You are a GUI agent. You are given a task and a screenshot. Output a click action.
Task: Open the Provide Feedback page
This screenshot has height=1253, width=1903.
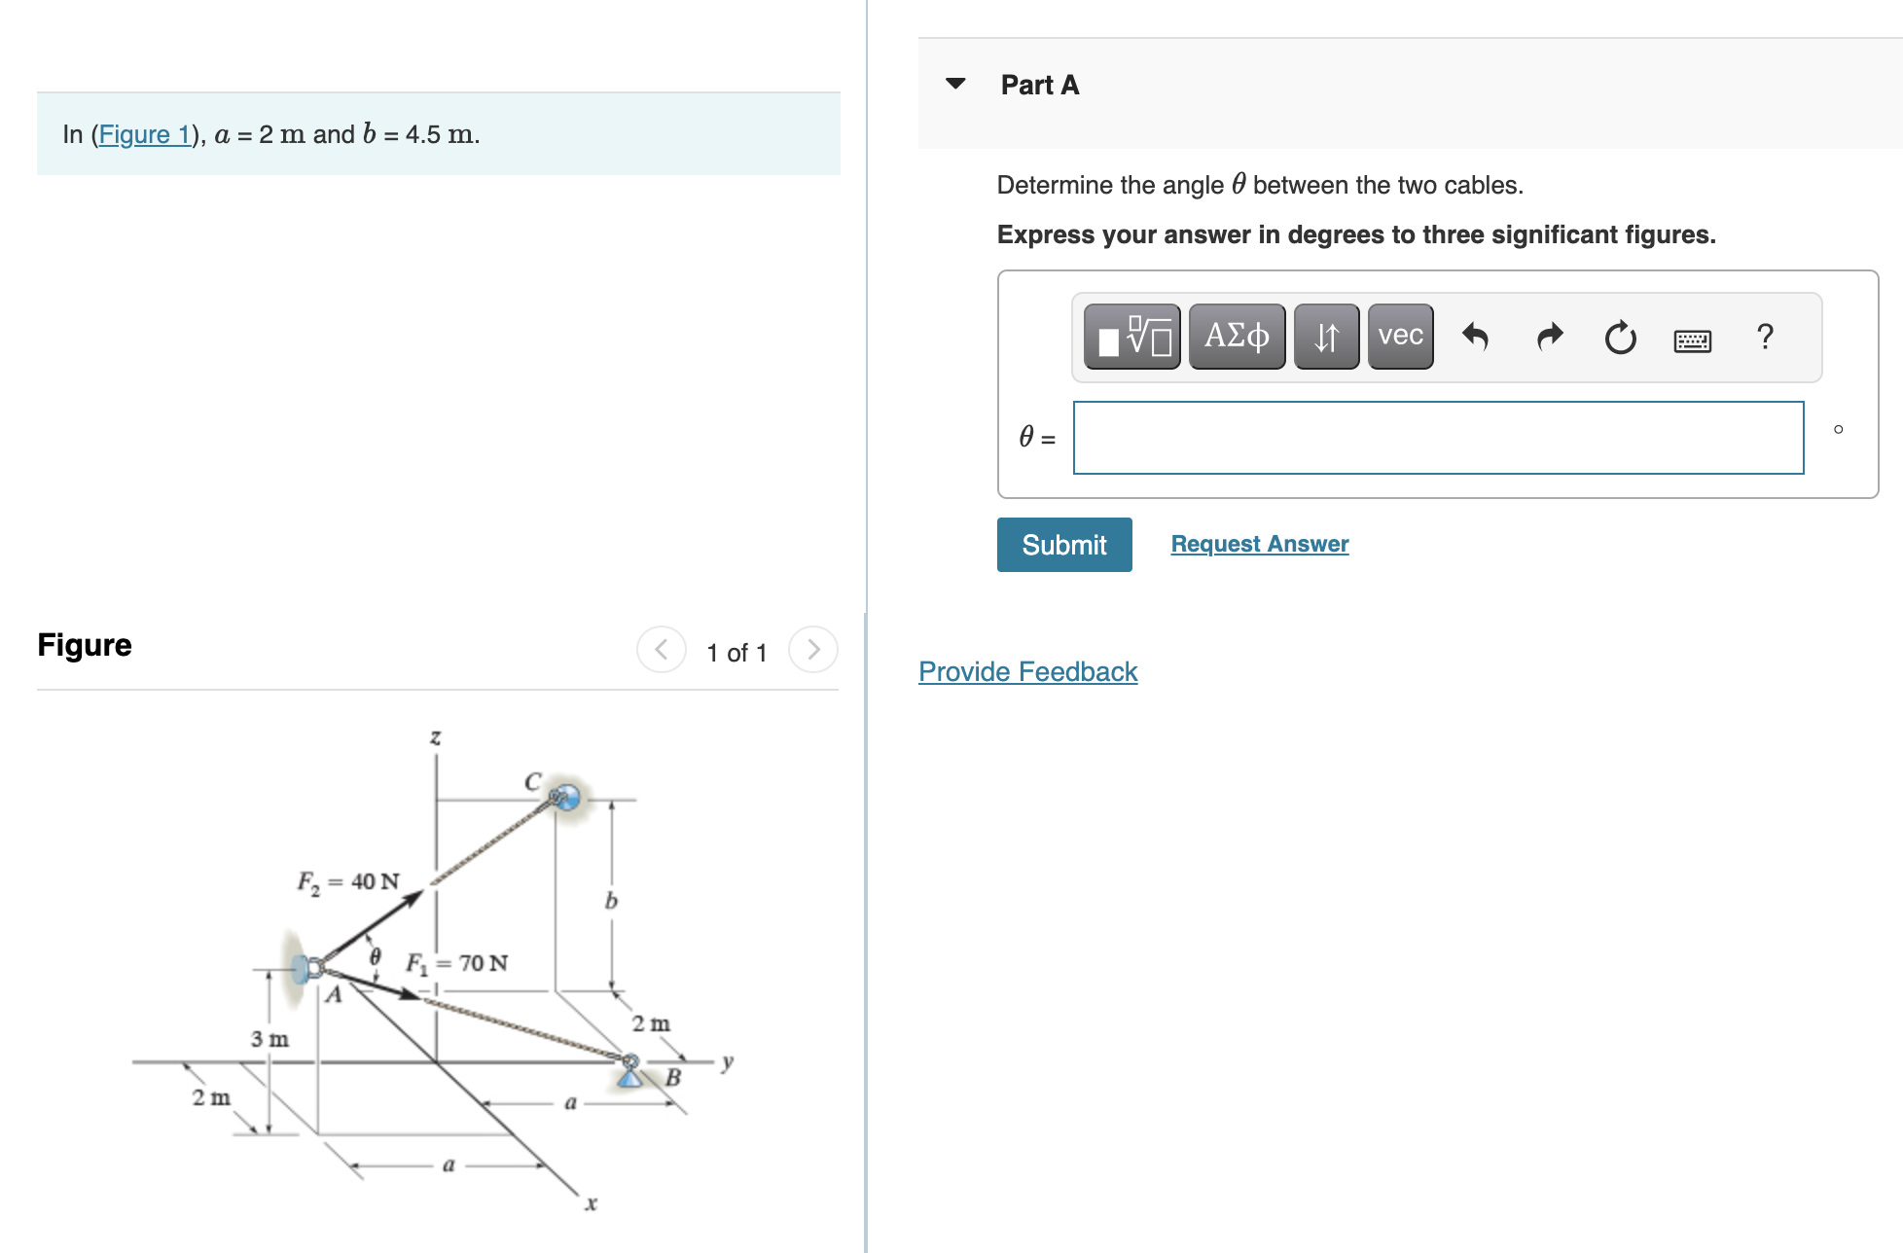coord(1027,671)
